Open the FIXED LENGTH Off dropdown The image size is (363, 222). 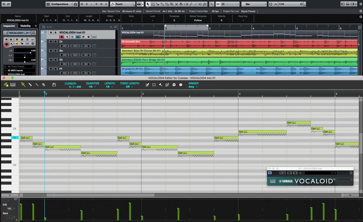pos(129,87)
